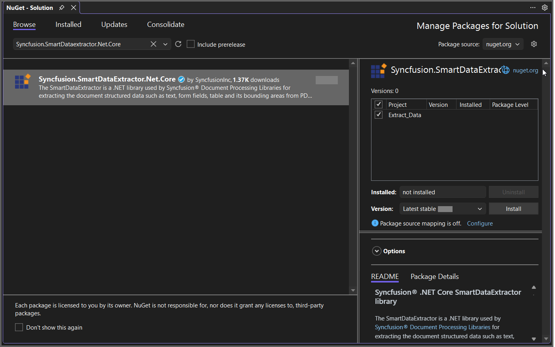Pin the NuGet - Solution tab
The height and width of the screenshot is (347, 555).
click(x=62, y=8)
